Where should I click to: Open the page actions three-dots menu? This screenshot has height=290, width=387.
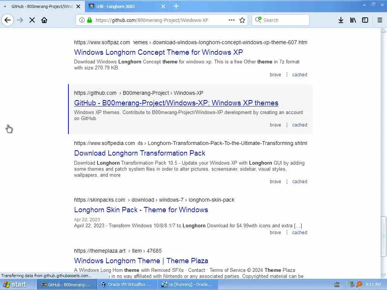(x=232, y=20)
